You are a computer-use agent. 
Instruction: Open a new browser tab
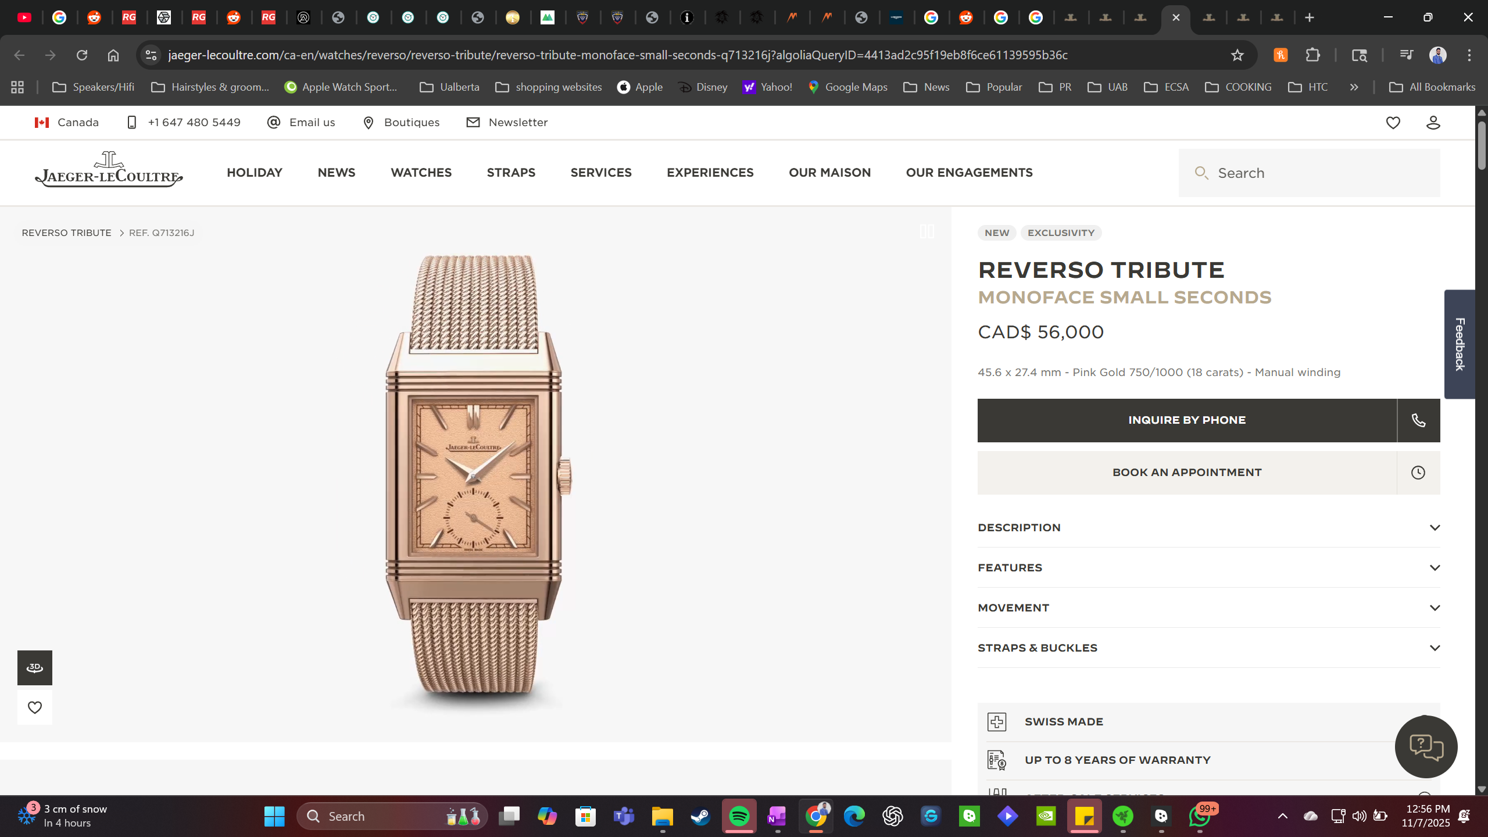[1310, 17]
